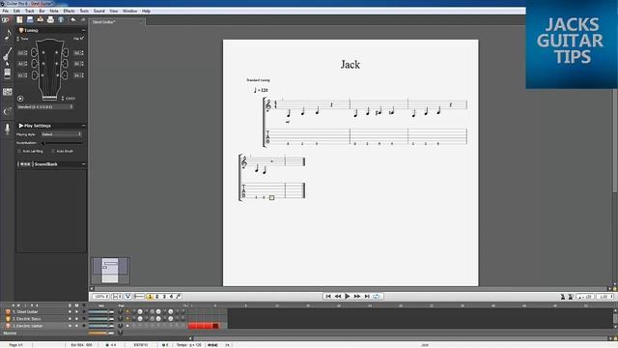618x348 pixels.
Task: Toggle multivoice edit icon
Action: point(179,297)
